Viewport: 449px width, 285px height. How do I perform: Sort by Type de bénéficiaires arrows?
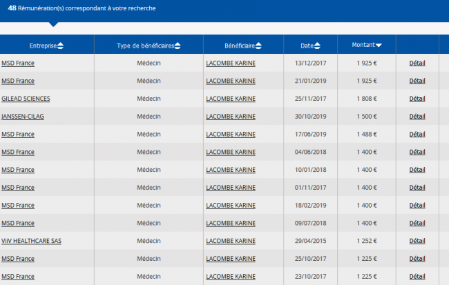[178, 46]
